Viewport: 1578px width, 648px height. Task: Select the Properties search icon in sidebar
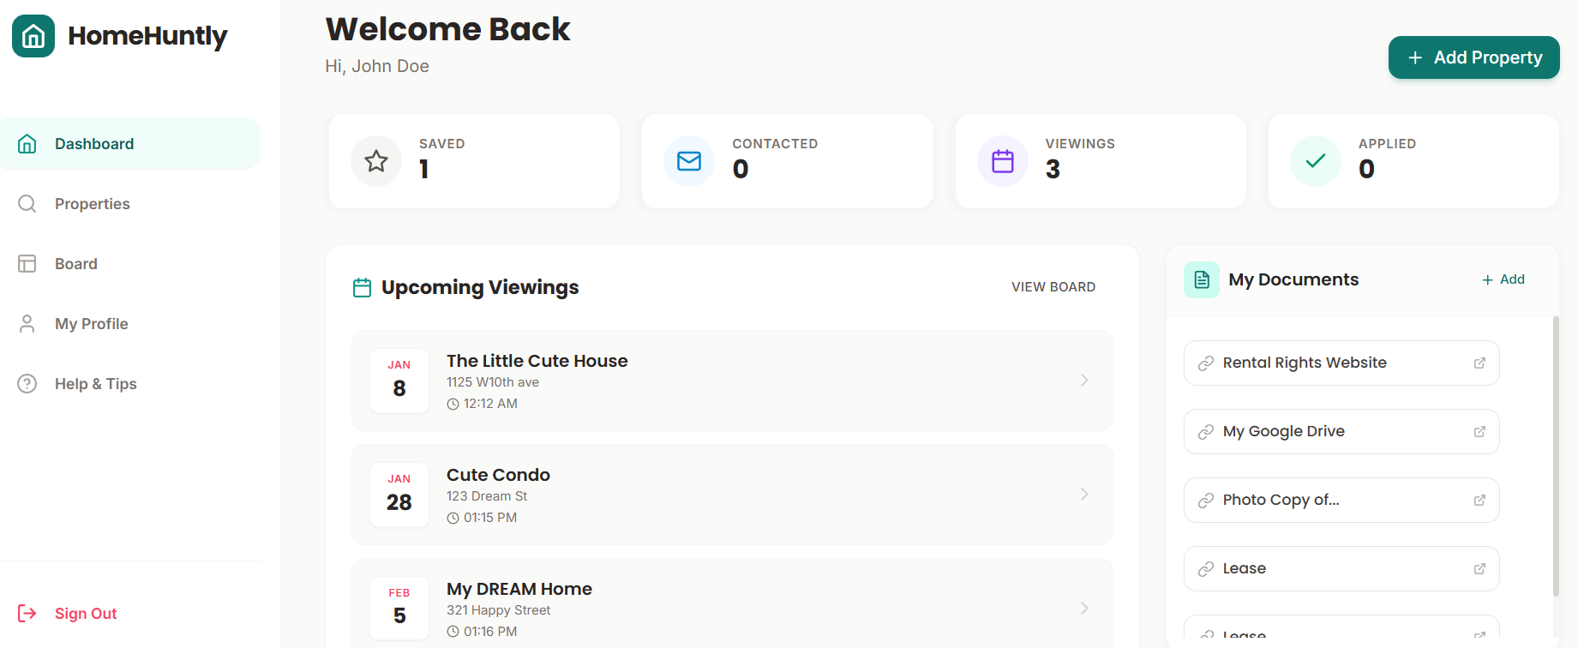(x=27, y=203)
